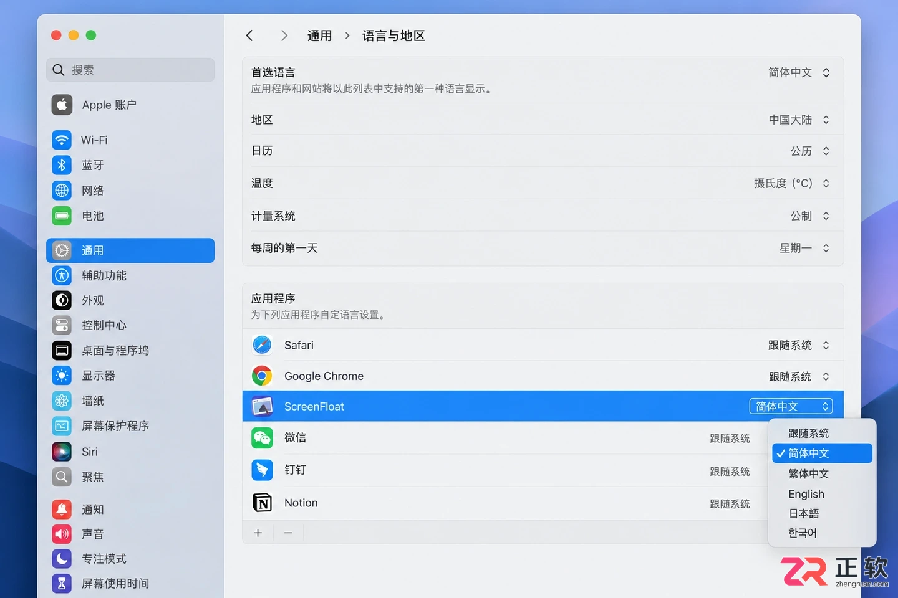Open 温度 摄氏度 dropdown
The height and width of the screenshot is (598, 898).
(791, 183)
